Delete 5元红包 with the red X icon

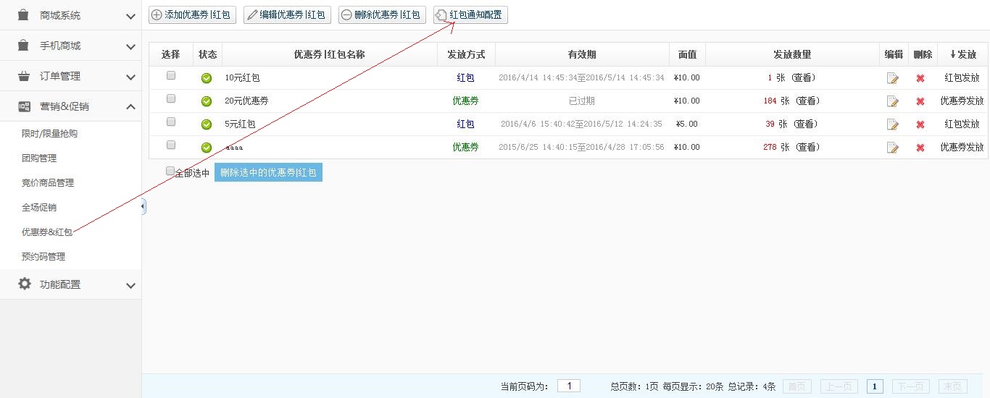coord(920,124)
